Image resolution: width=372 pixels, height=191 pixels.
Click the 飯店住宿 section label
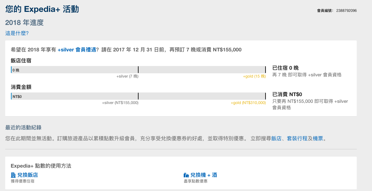pos(21,61)
